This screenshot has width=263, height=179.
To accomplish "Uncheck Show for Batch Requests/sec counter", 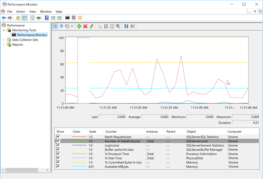I will (x=58, y=137).
